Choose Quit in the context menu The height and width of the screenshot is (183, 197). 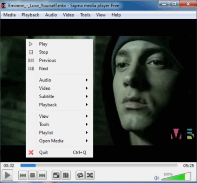[x=60, y=152]
